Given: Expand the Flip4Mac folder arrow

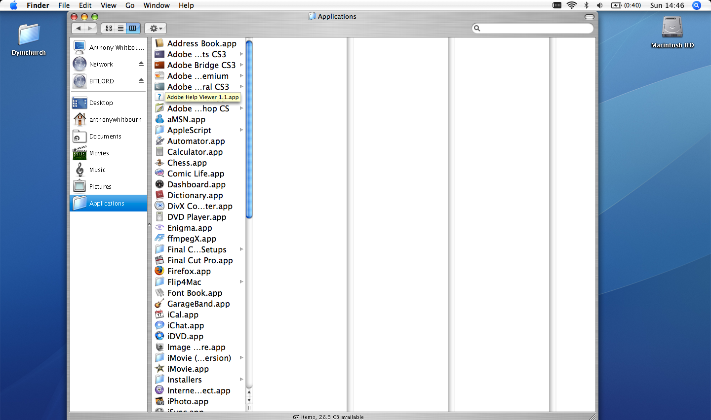Looking at the screenshot, I should tap(241, 282).
